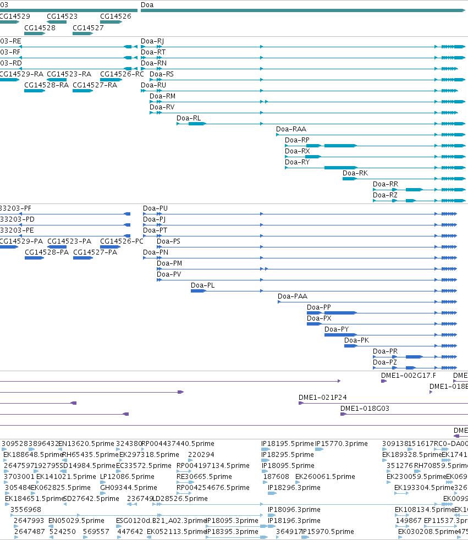The width and height of the screenshot is (468, 540).
Task: Click clone DME1-018G03 label
Action: click(365, 409)
